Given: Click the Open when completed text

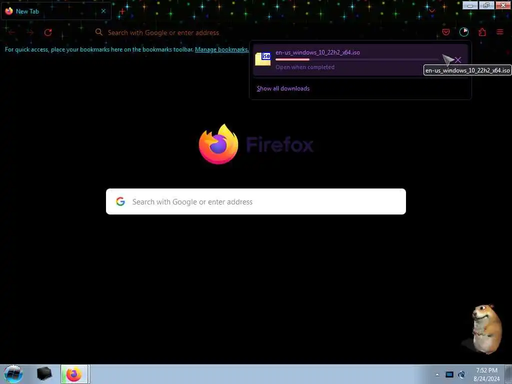Looking at the screenshot, I should (x=305, y=67).
